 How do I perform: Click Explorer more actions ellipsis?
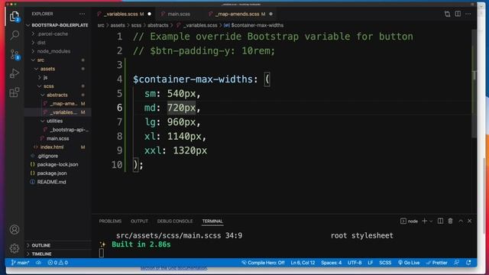(82, 14)
